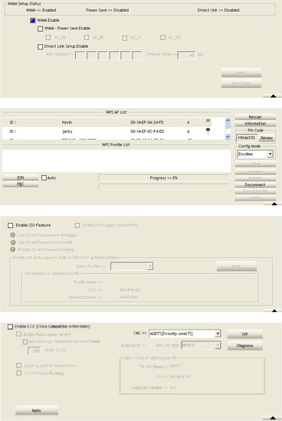This screenshot has height=421, width=282.
Task: Click the lock icon on Kevin row
Action: 208,122
